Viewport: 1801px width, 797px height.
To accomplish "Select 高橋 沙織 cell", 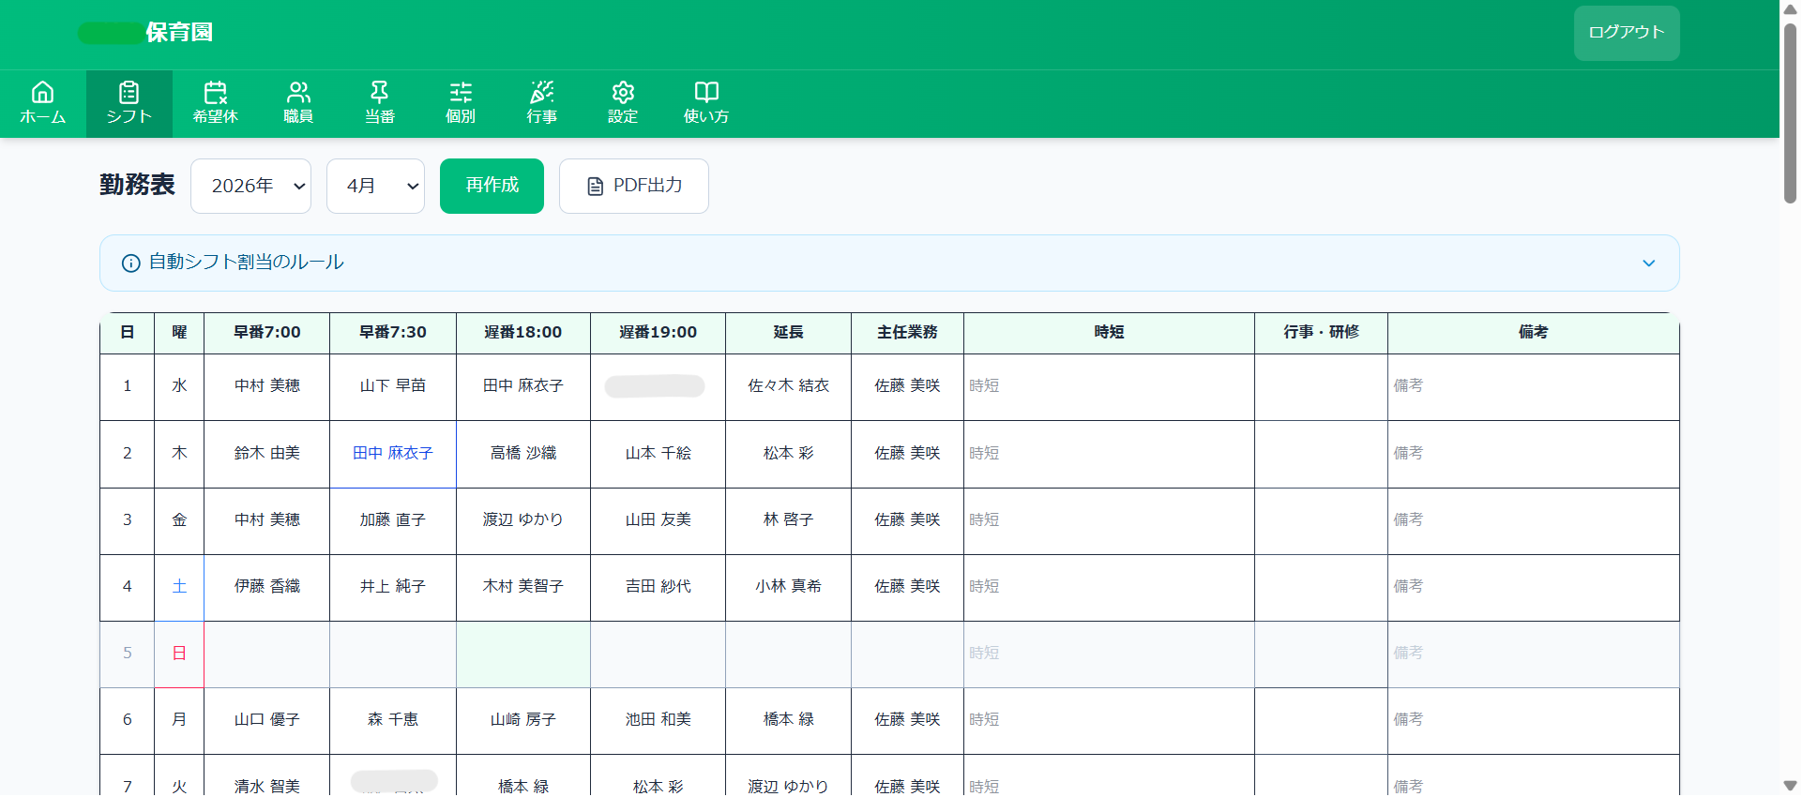I will (523, 454).
